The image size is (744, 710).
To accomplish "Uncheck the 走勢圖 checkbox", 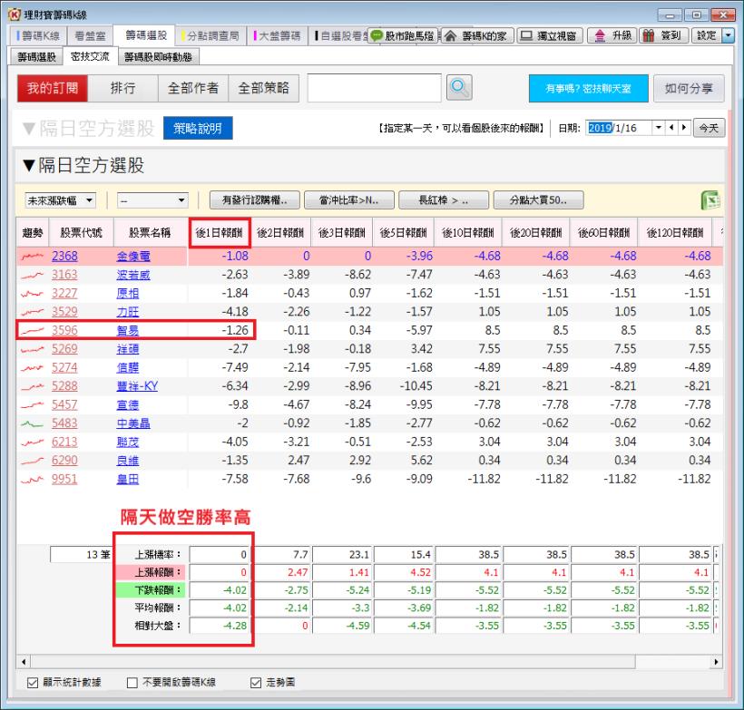I will (255, 685).
